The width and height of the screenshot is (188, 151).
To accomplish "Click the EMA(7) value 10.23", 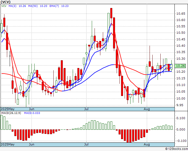I will (65, 6).
